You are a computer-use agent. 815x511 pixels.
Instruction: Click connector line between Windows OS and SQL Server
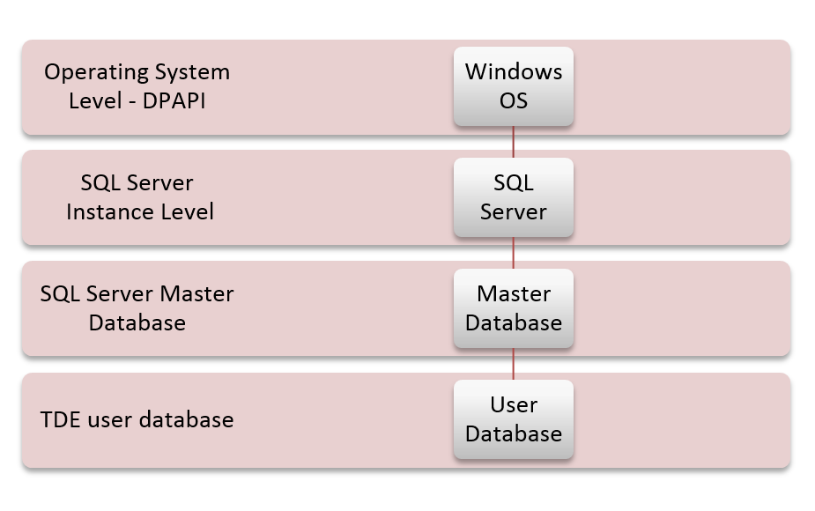tap(514, 142)
